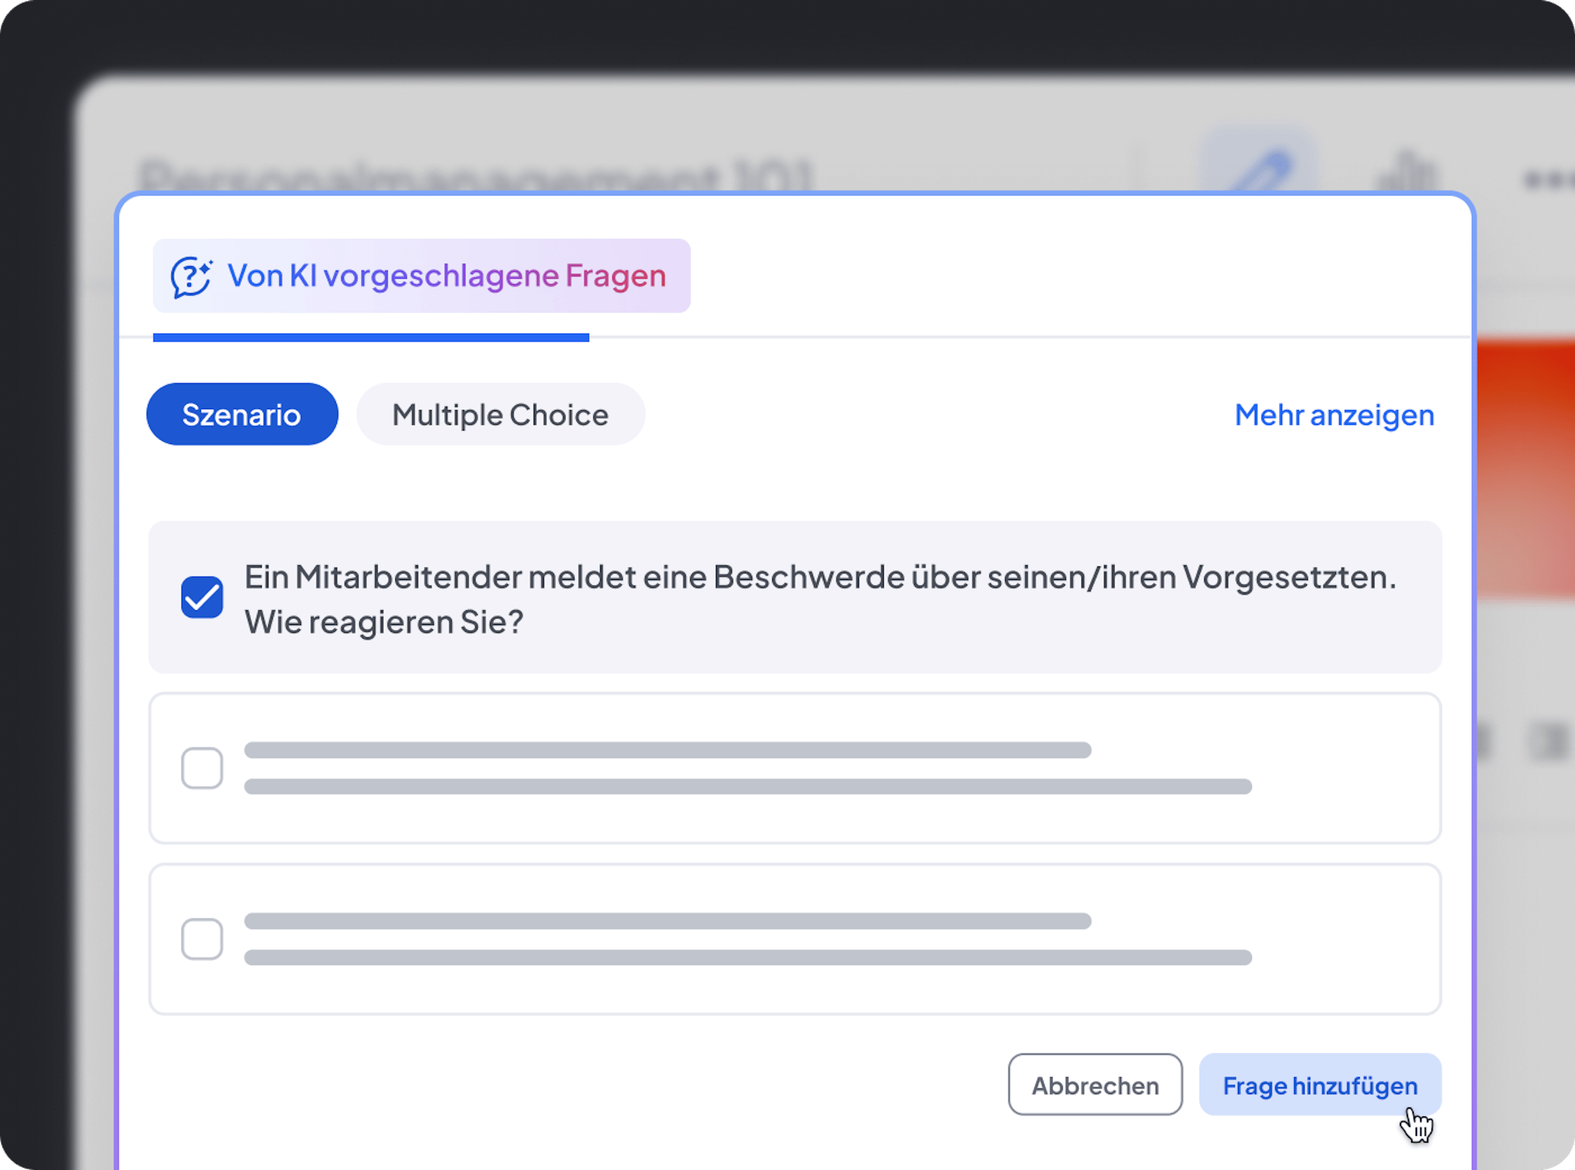Click the blue progress bar under the badge
This screenshot has width=1575, height=1170.
[371, 338]
